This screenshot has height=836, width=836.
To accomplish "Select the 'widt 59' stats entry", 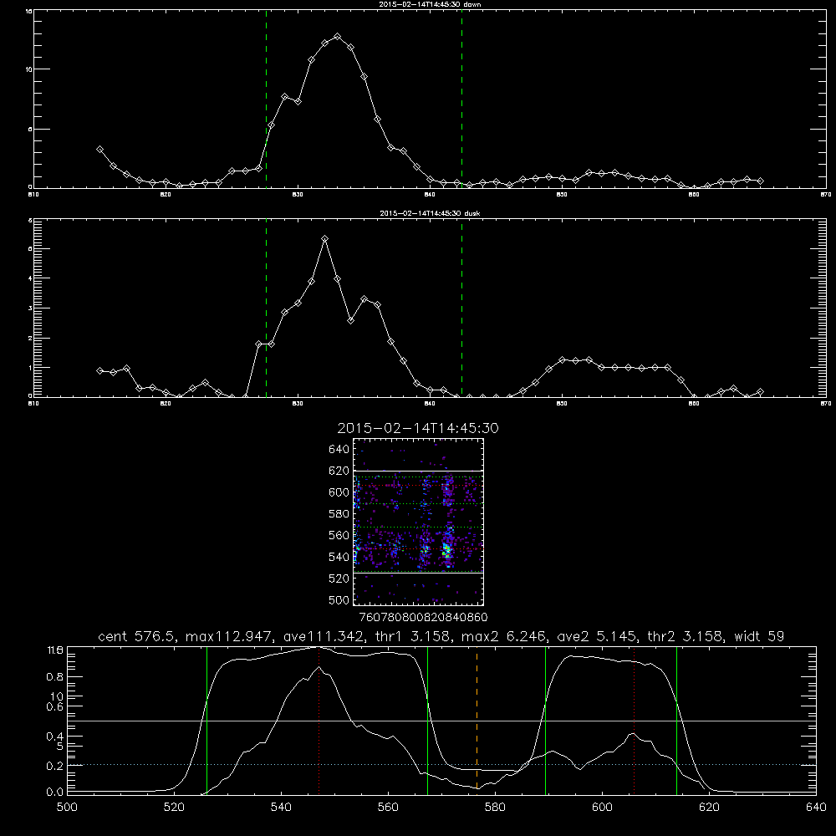I will click(759, 636).
